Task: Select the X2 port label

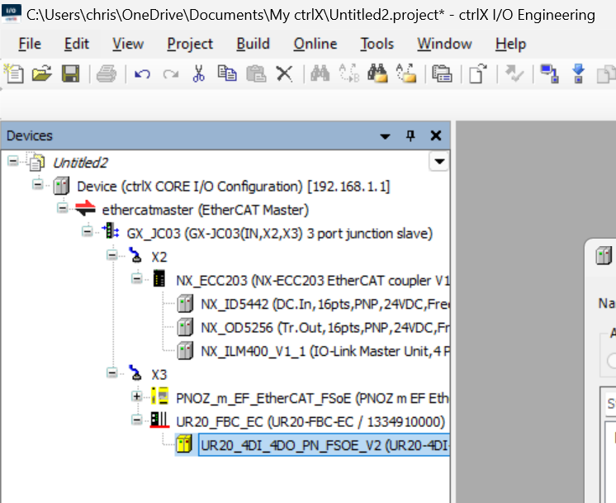Action: (159, 257)
